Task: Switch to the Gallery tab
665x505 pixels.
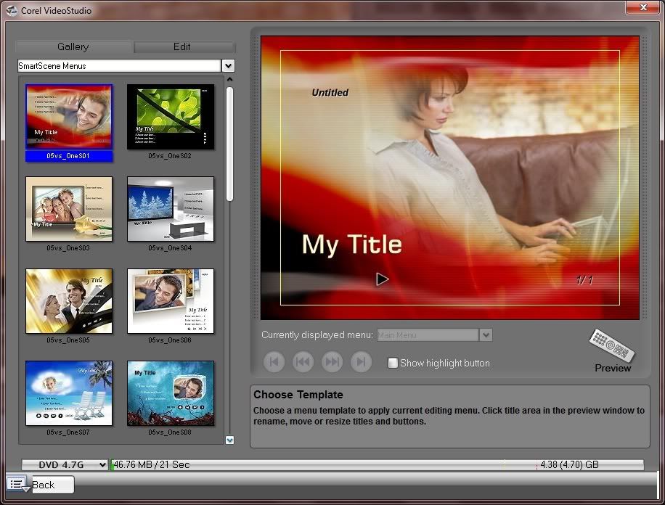Action: (73, 46)
